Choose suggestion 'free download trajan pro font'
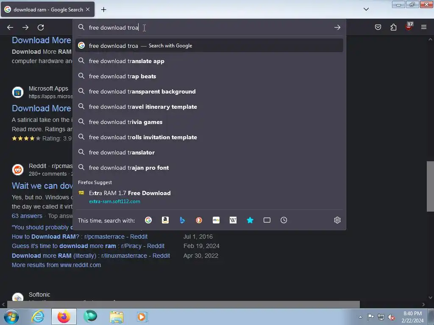This screenshot has height=325, width=434. point(209,167)
